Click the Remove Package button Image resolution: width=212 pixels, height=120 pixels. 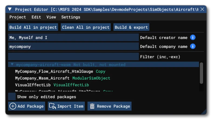click(110, 106)
